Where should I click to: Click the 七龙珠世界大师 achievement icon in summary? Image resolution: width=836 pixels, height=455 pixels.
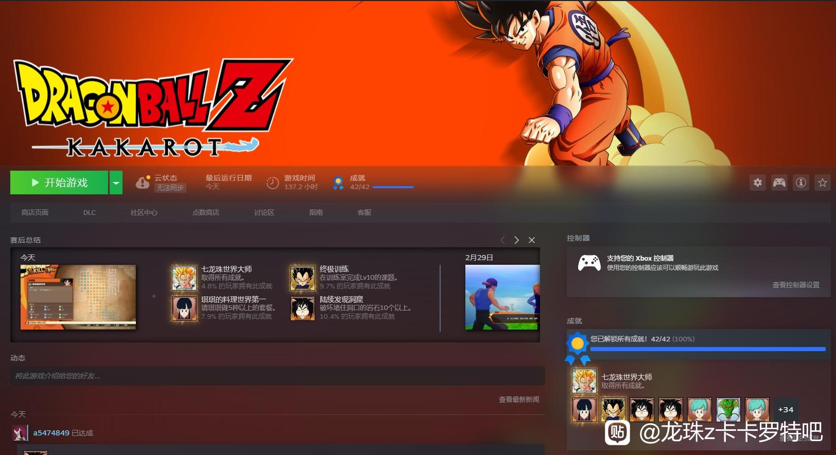point(184,278)
